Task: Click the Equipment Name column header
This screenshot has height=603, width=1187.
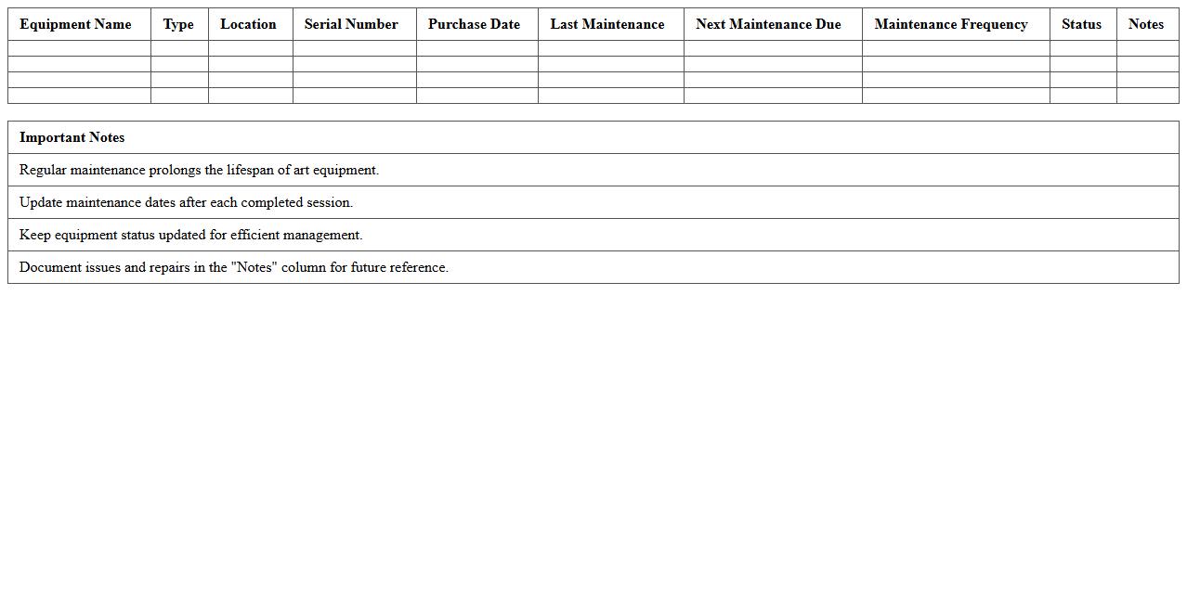Action: 75,24
